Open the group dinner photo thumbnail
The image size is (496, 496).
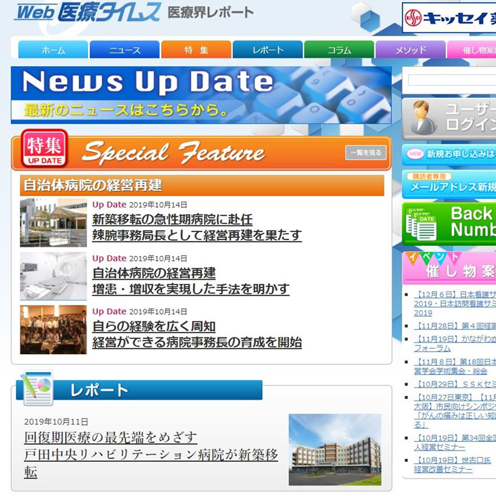tap(53, 329)
